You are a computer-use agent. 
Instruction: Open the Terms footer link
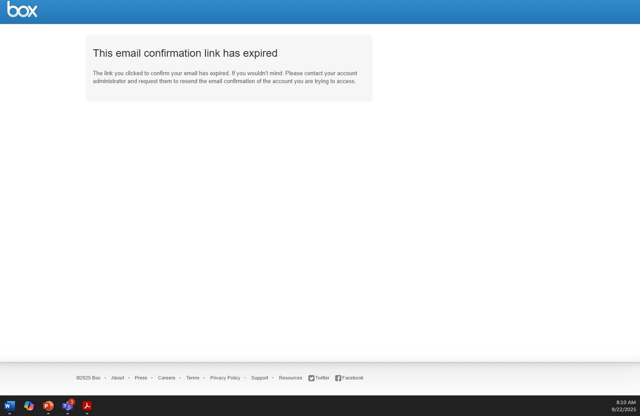193,378
